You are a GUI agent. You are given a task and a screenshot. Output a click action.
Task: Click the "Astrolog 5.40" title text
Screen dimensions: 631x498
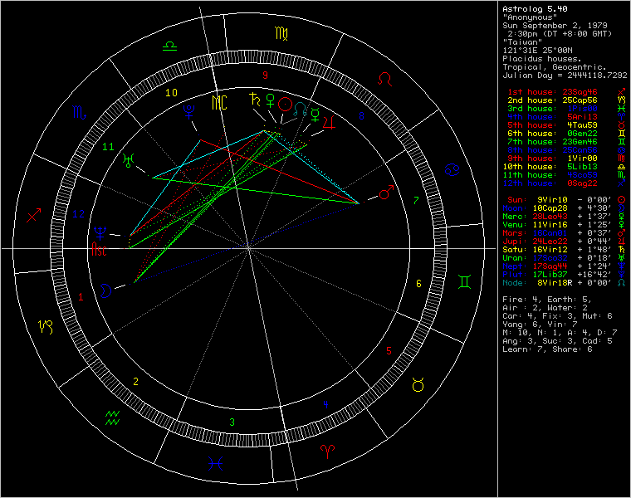pyautogui.click(x=533, y=8)
